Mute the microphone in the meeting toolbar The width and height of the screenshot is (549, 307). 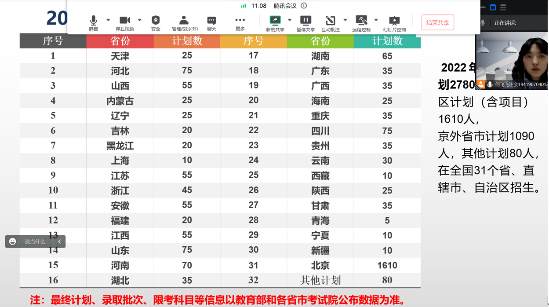click(x=93, y=21)
